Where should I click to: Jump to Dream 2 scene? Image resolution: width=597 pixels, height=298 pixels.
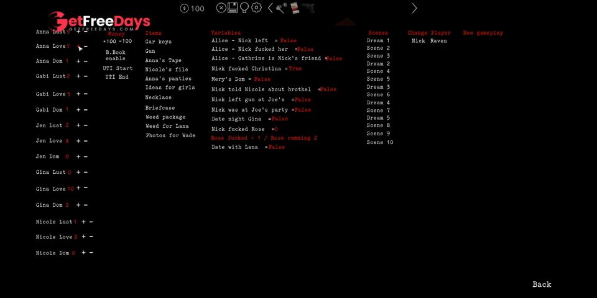[378, 63]
